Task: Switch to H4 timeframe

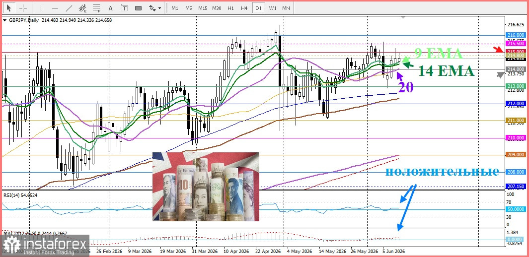Action: pyautogui.click(x=244, y=8)
